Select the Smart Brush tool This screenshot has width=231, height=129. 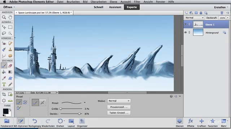coord(4,49)
